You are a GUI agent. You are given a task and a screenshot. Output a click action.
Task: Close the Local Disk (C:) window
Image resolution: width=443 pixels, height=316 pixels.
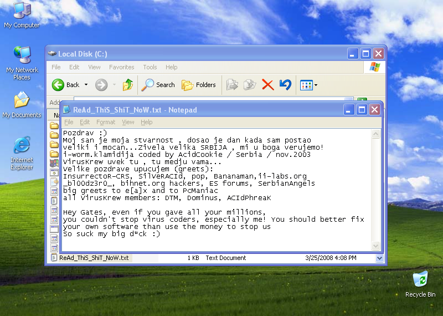point(379,53)
